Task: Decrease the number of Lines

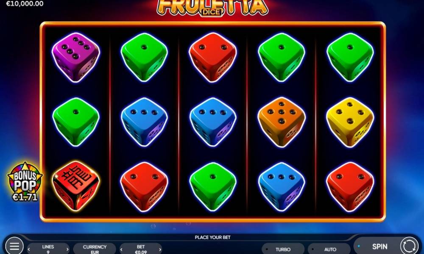Action: (29, 249)
